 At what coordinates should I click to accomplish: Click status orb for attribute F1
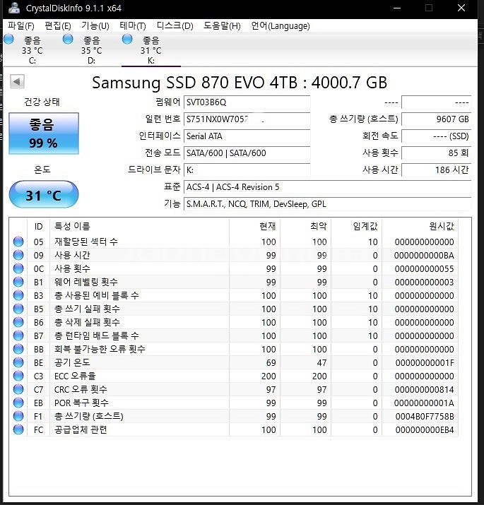click(18, 416)
